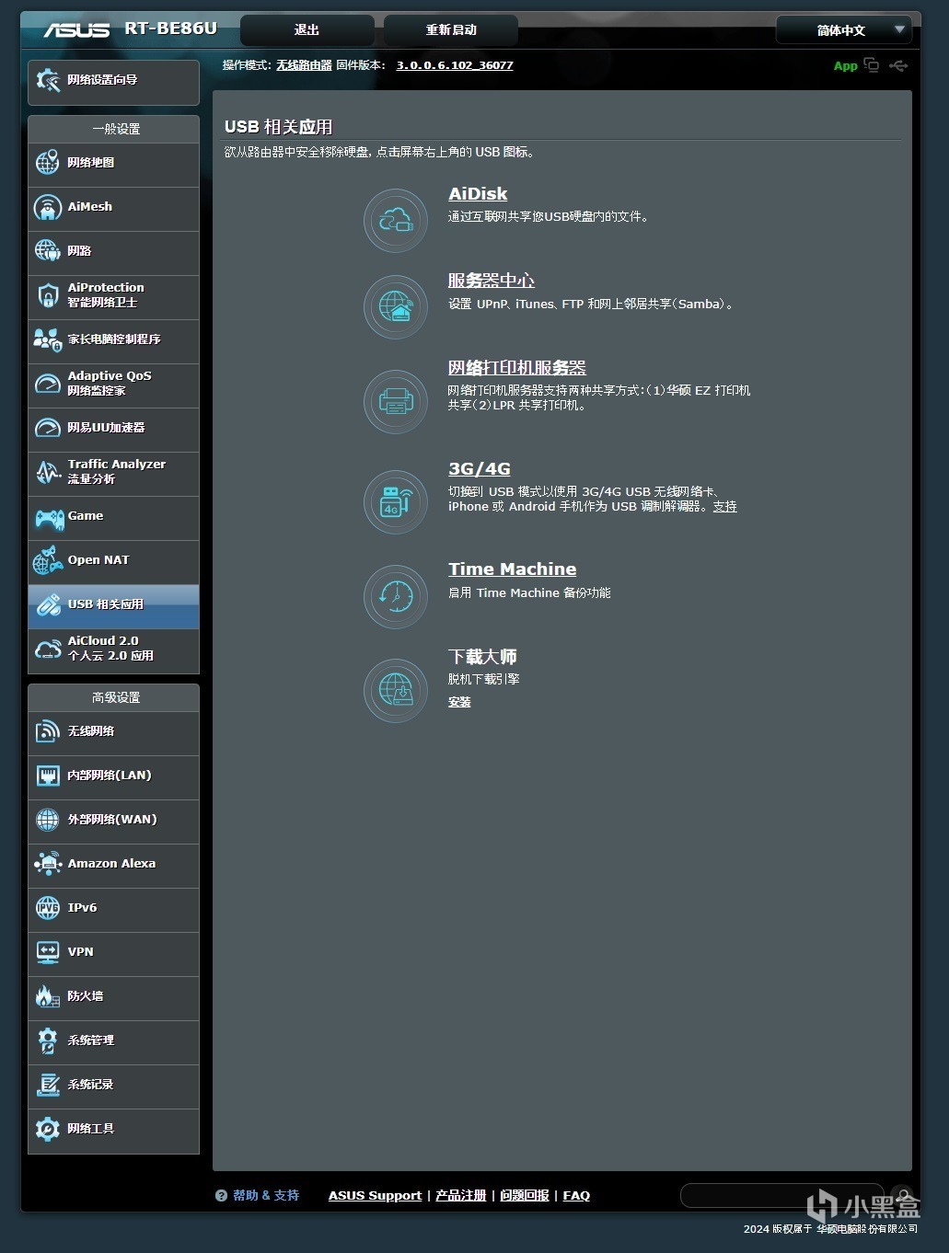The image size is (949, 1253).
Task: Click the 退出 logout button
Action: pyautogui.click(x=307, y=30)
